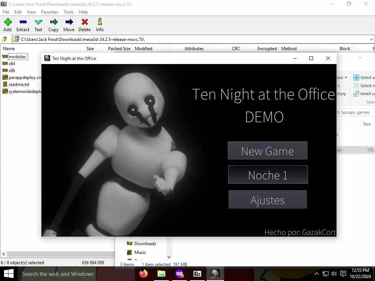Click the purple masked app taskbar icon
Viewport: 375px width, 281px height.
pyautogui.click(x=179, y=274)
